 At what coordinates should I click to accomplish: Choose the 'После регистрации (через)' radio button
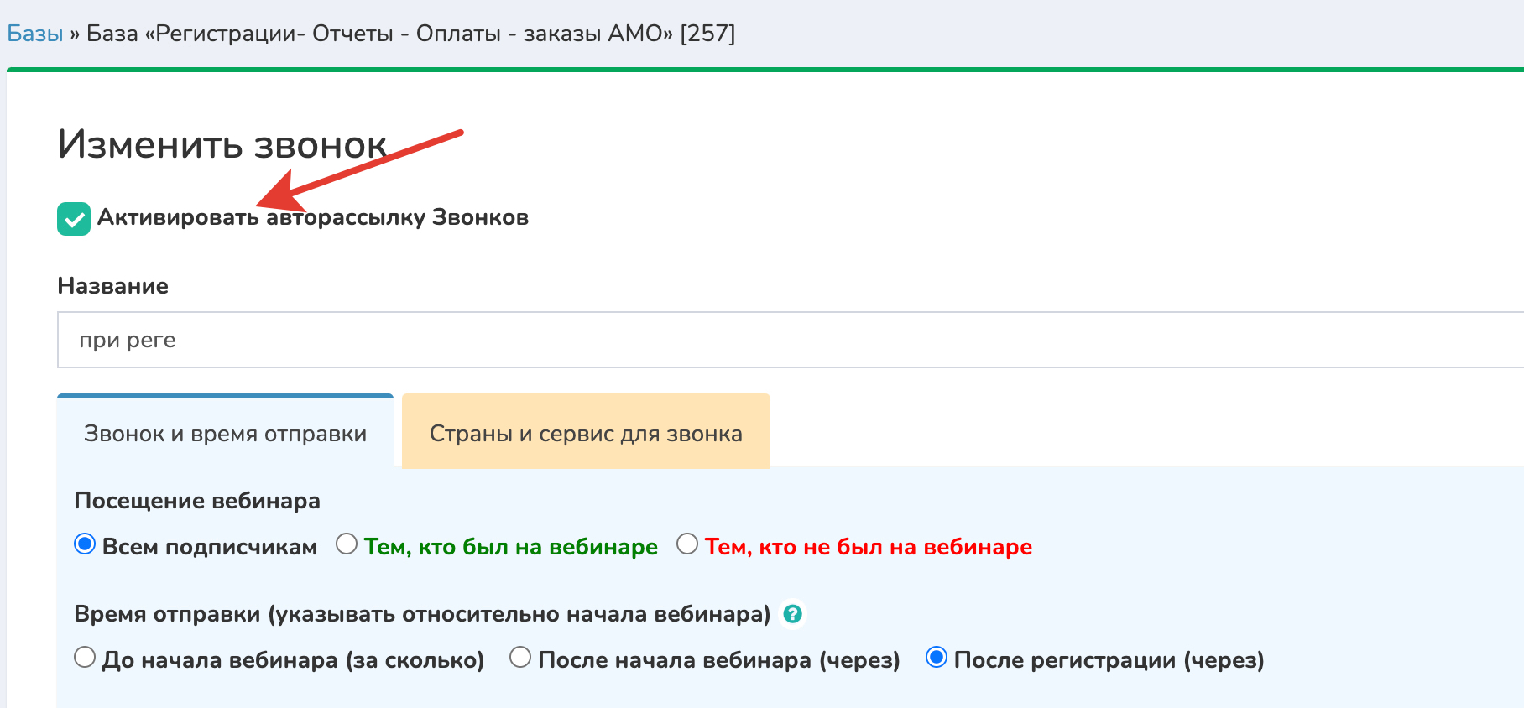pyautogui.click(x=937, y=658)
